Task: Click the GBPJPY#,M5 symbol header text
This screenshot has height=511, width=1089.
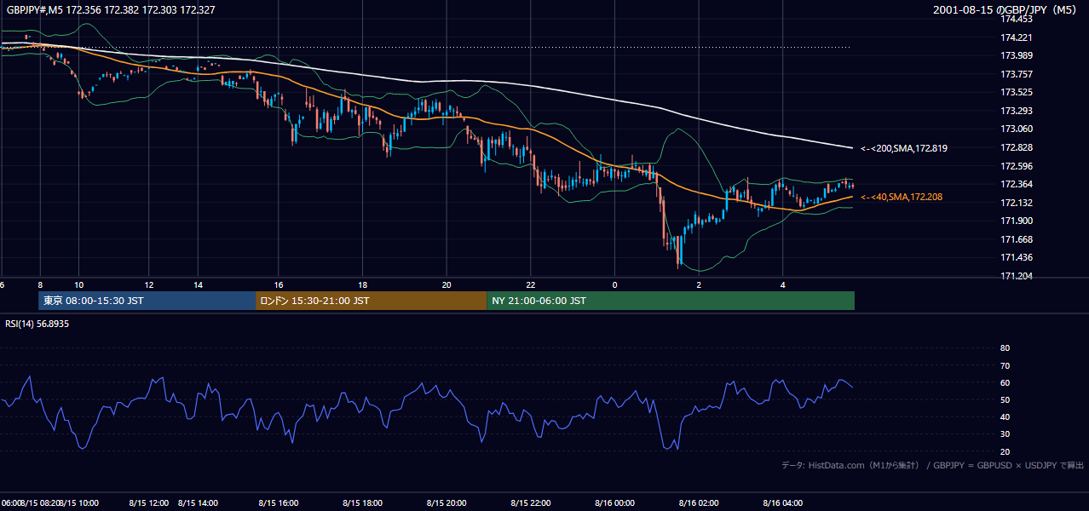Action: coord(111,10)
